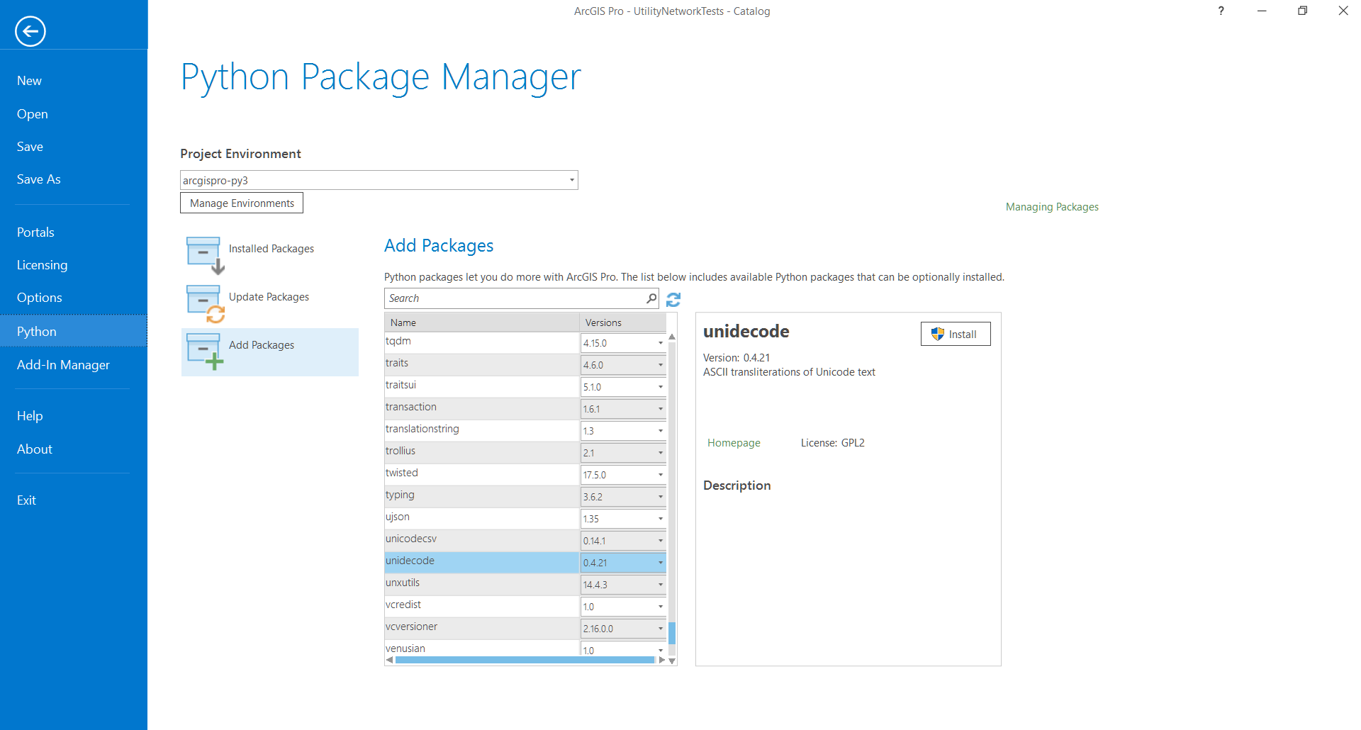
Task: Click the scroll right arrow of the list
Action: tap(662, 660)
